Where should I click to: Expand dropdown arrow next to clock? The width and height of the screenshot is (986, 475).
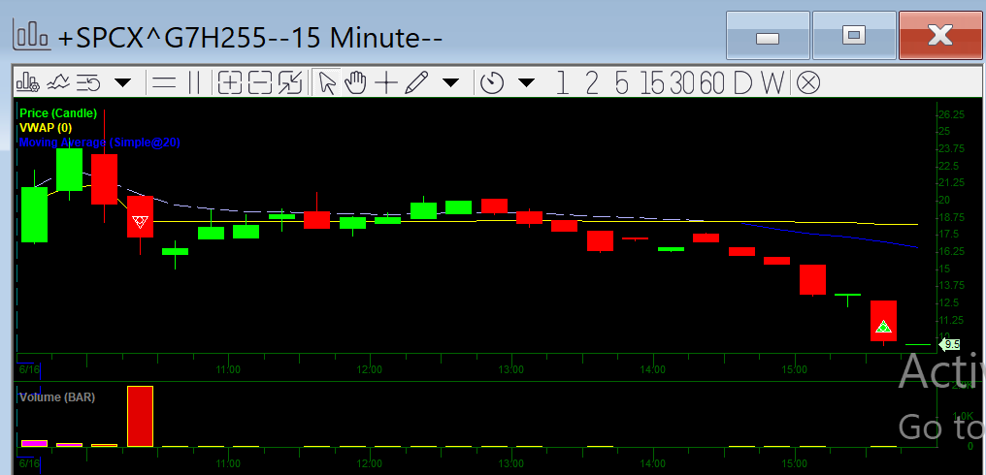click(526, 82)
